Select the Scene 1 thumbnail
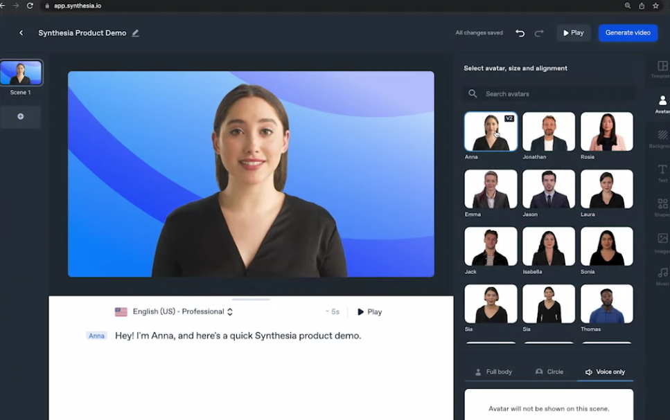This screenshot has height=420, width=670. pyautogui.click(x=21, y=73)
